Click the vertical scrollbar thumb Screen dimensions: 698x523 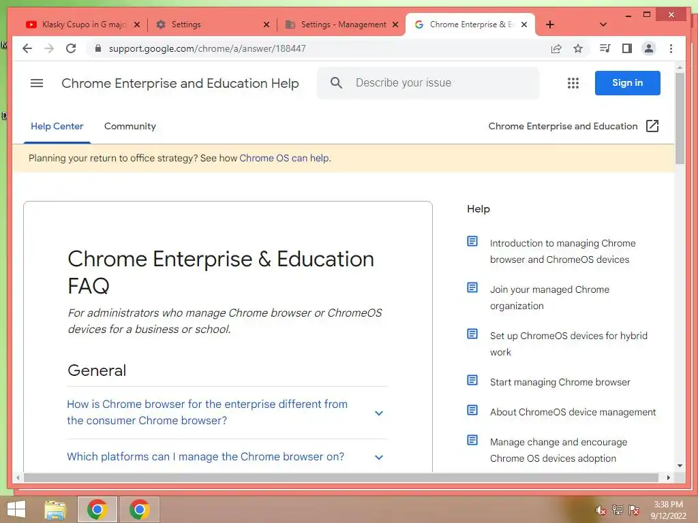680,118
